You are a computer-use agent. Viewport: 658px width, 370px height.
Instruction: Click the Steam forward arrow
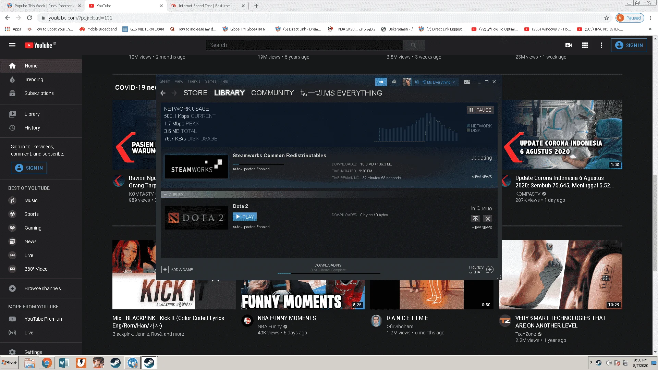(174, 93)
